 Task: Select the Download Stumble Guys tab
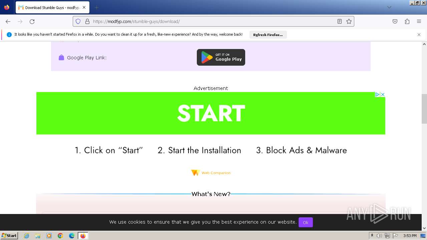tap(52, 7)
